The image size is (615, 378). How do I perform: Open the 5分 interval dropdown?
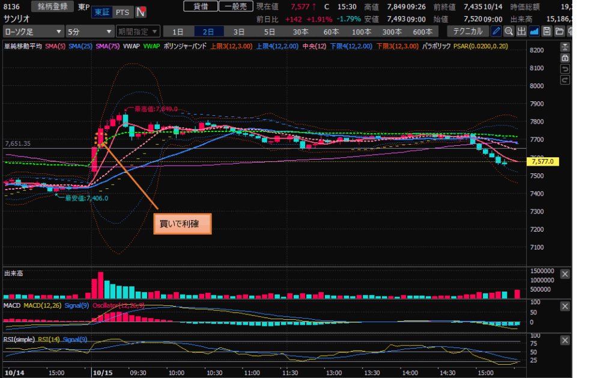pyautogui.click(x=89, y=31)
